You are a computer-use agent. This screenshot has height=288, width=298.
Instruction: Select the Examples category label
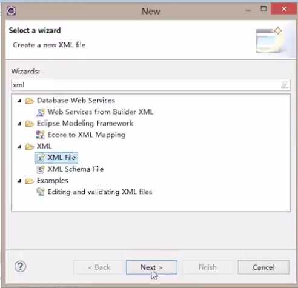pyautogui.click(x=52, y=181)
